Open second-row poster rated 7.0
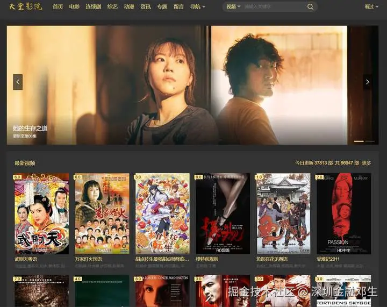 (x=41, y=291)
